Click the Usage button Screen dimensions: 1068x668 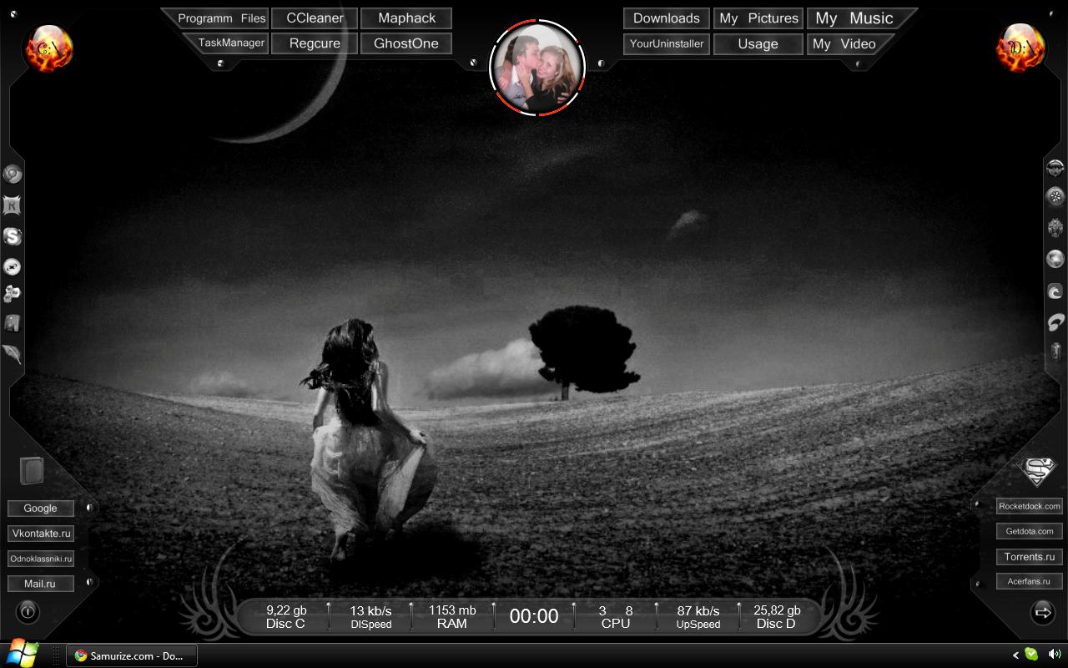(758, 44)
